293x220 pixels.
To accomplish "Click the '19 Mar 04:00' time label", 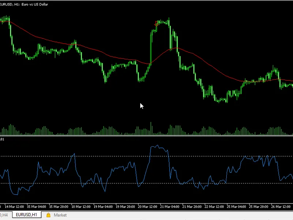I will (103, 207).
